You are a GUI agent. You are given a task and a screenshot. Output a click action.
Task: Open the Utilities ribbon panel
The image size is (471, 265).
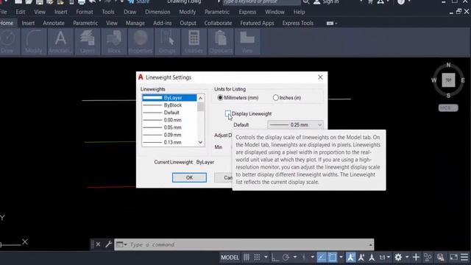pos(194,42)
